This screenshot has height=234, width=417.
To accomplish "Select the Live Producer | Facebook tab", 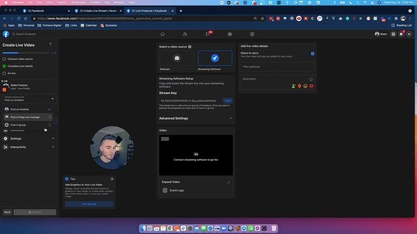I will [x=150, y=11].
